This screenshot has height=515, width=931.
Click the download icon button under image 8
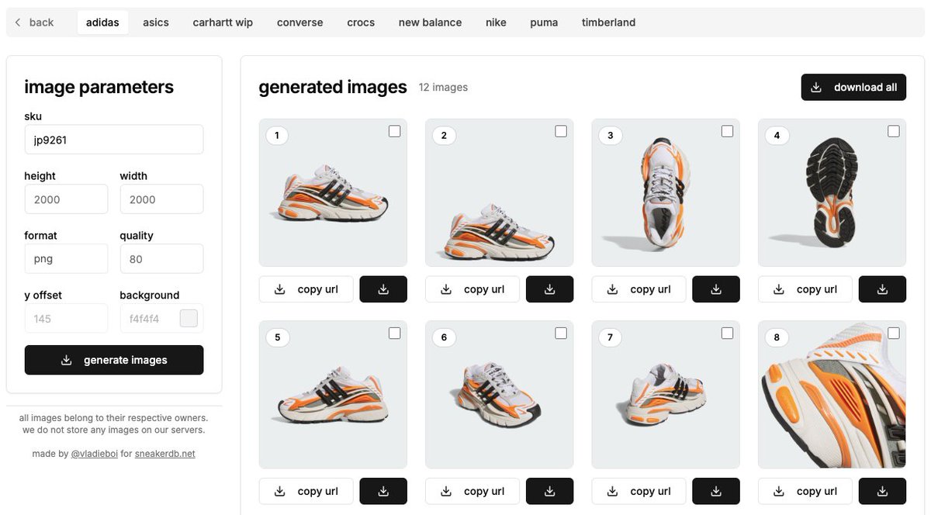click(882, 491)
